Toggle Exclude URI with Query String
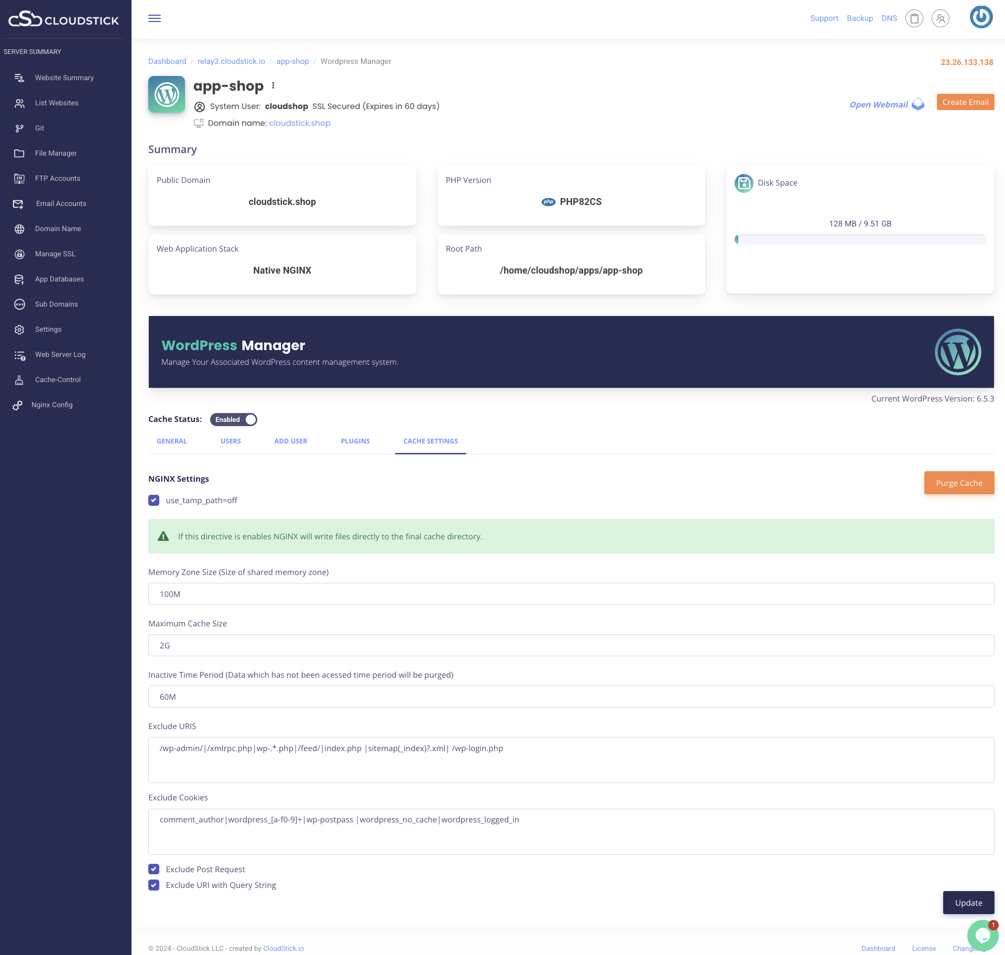Screen dimensions: 1005x955 point(154,885)
